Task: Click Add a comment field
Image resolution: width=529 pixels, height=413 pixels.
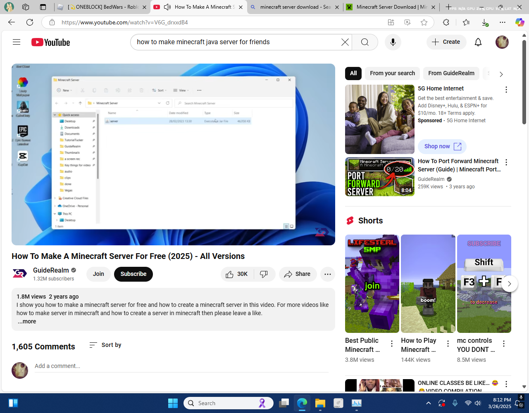Action: [181, 366]
